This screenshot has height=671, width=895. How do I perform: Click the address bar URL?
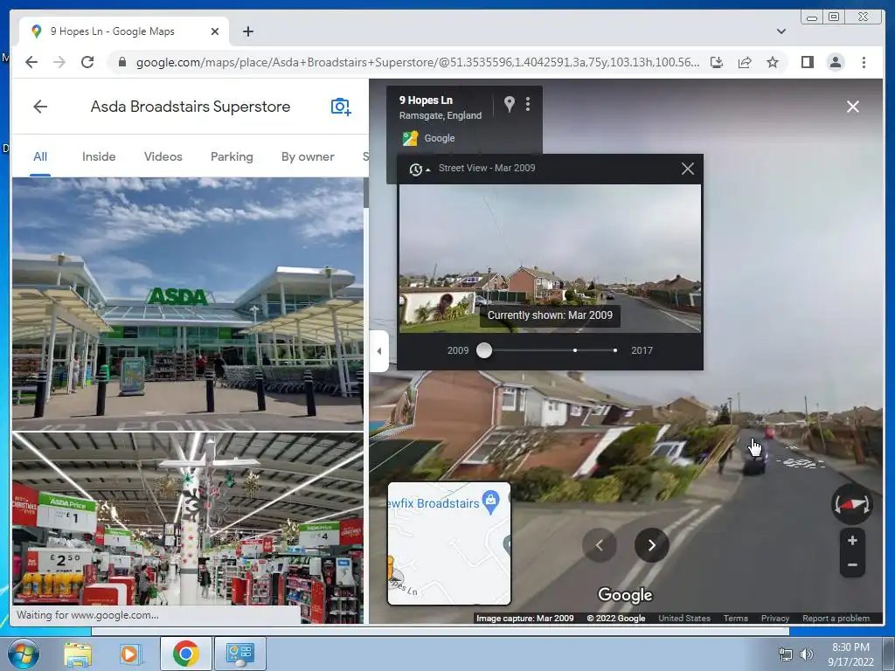click(417, 62)
